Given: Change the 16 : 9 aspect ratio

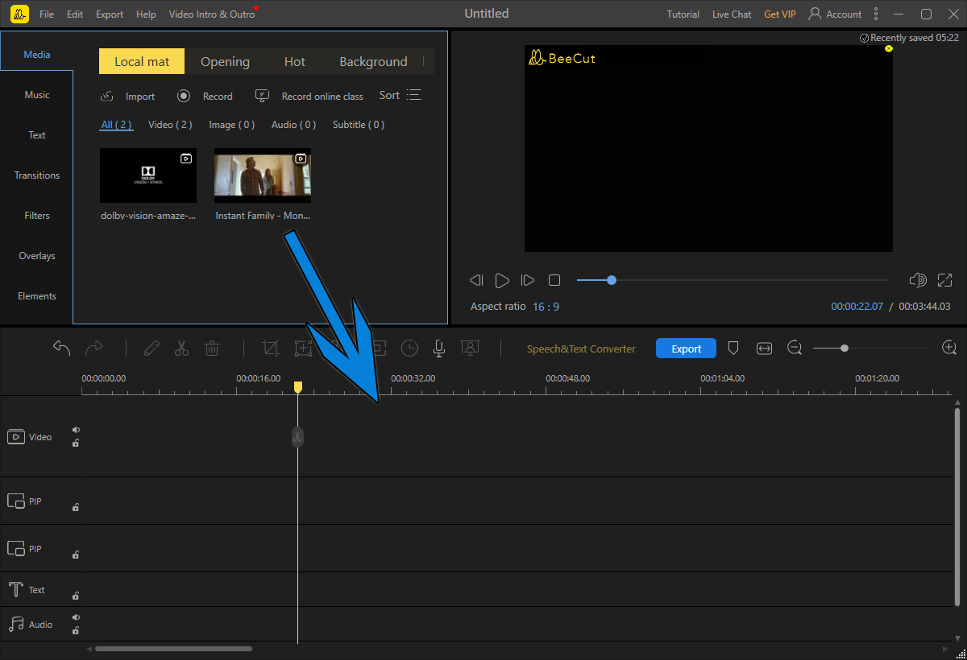Looking at the screenshot, I should coord(546,307).
